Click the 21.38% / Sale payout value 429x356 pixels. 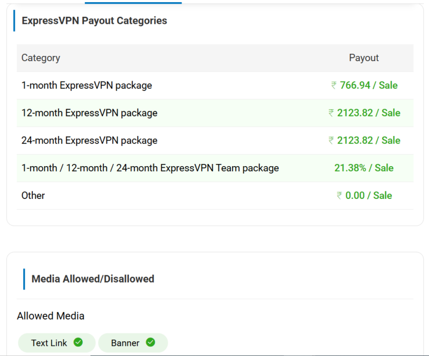pos(364,168)
